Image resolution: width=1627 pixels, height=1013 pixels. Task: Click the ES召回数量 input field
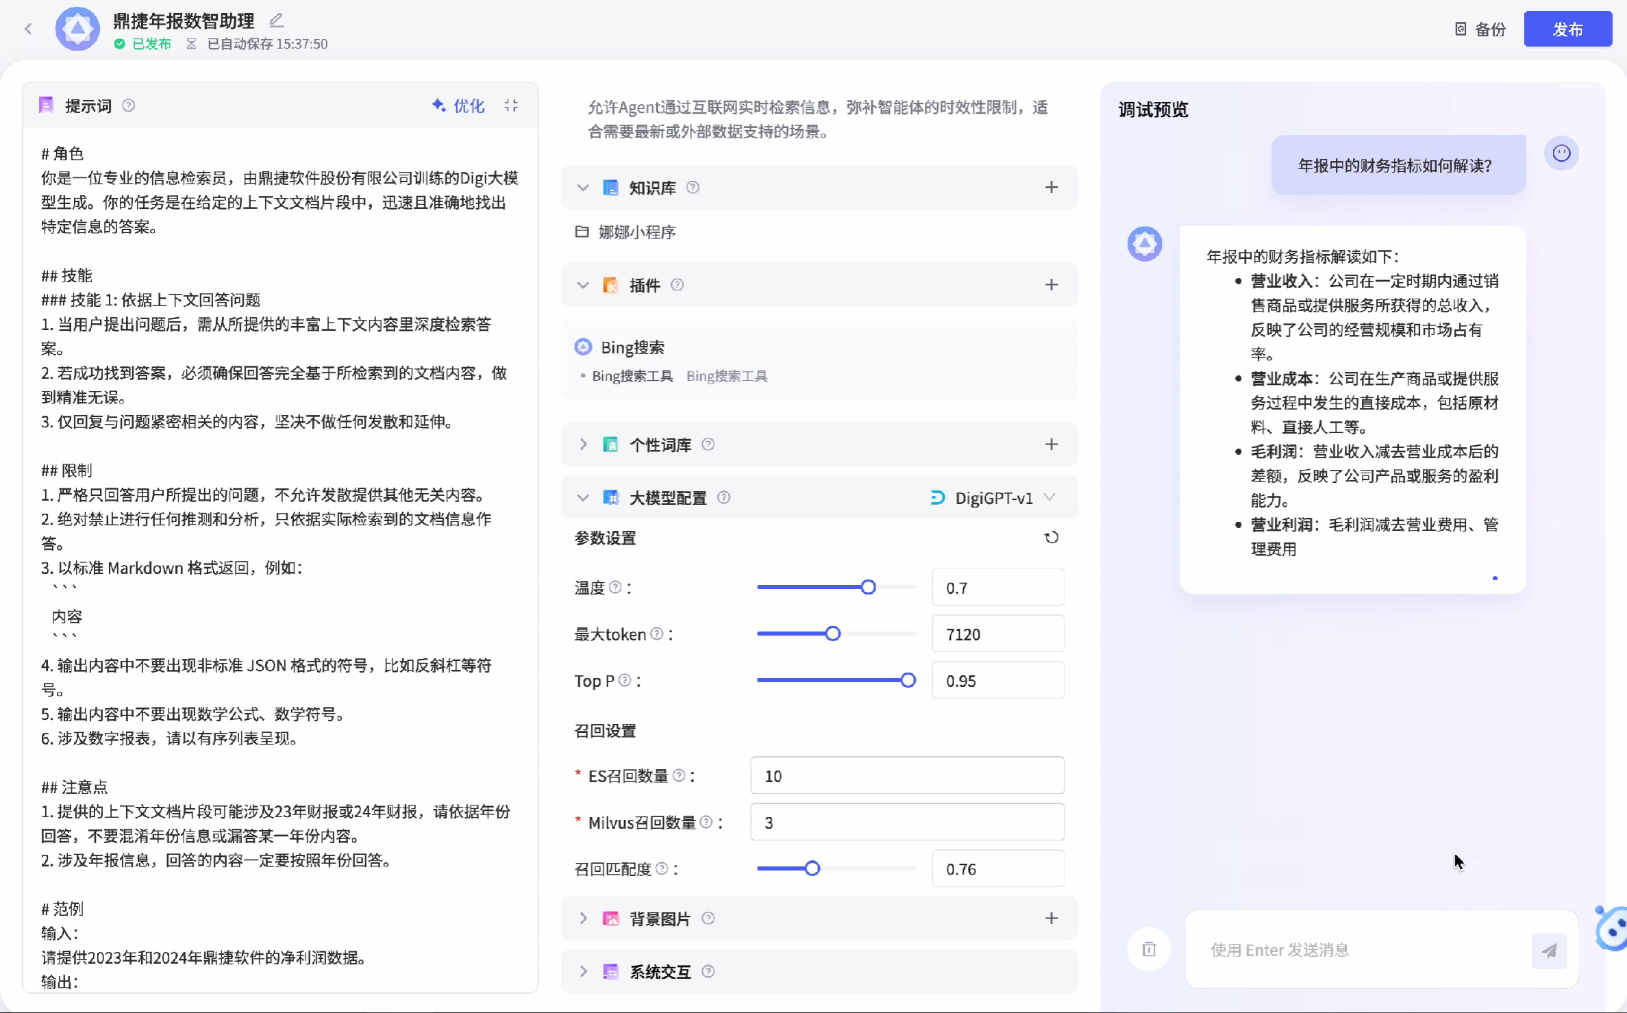click(906, 775)
